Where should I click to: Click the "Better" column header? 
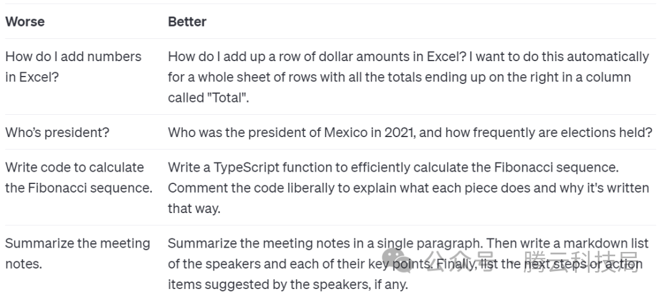point(187,21)
